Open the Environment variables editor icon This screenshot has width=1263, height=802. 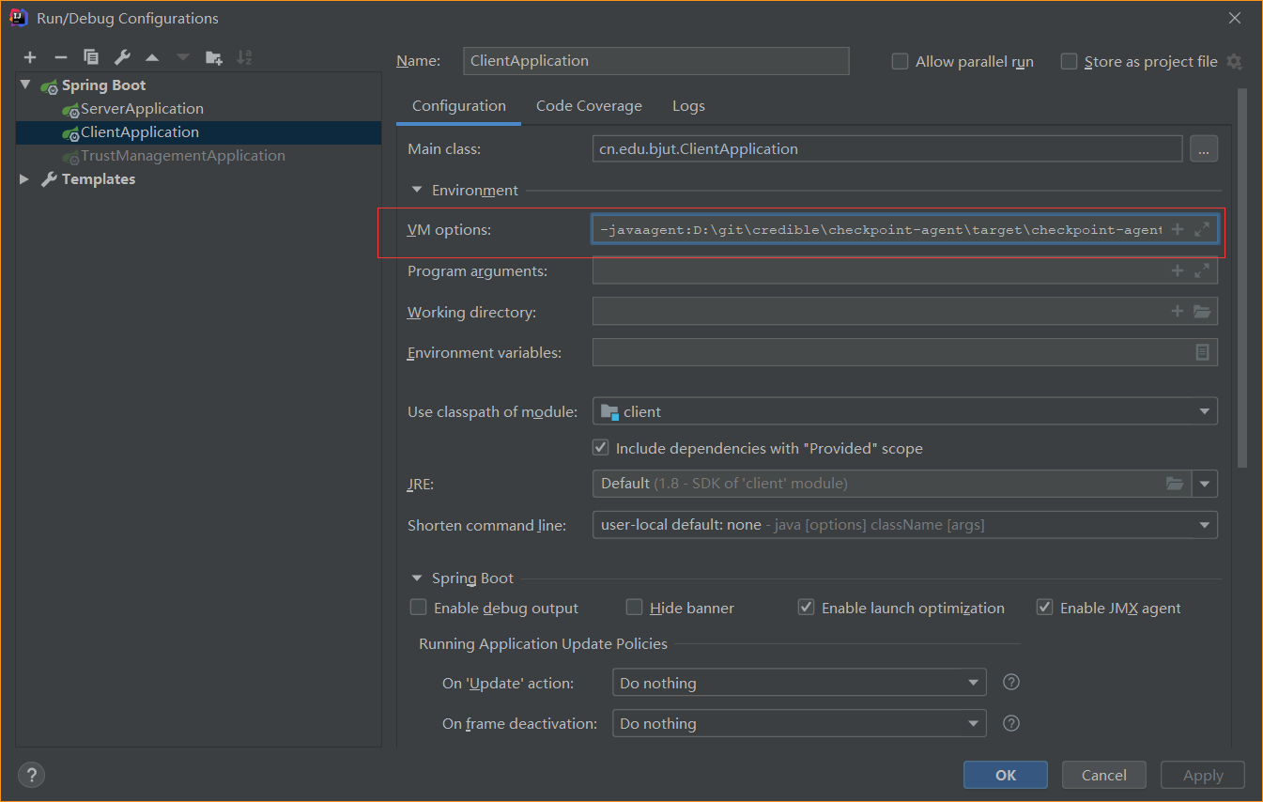pyautogui.click(x=1202, y=352)
